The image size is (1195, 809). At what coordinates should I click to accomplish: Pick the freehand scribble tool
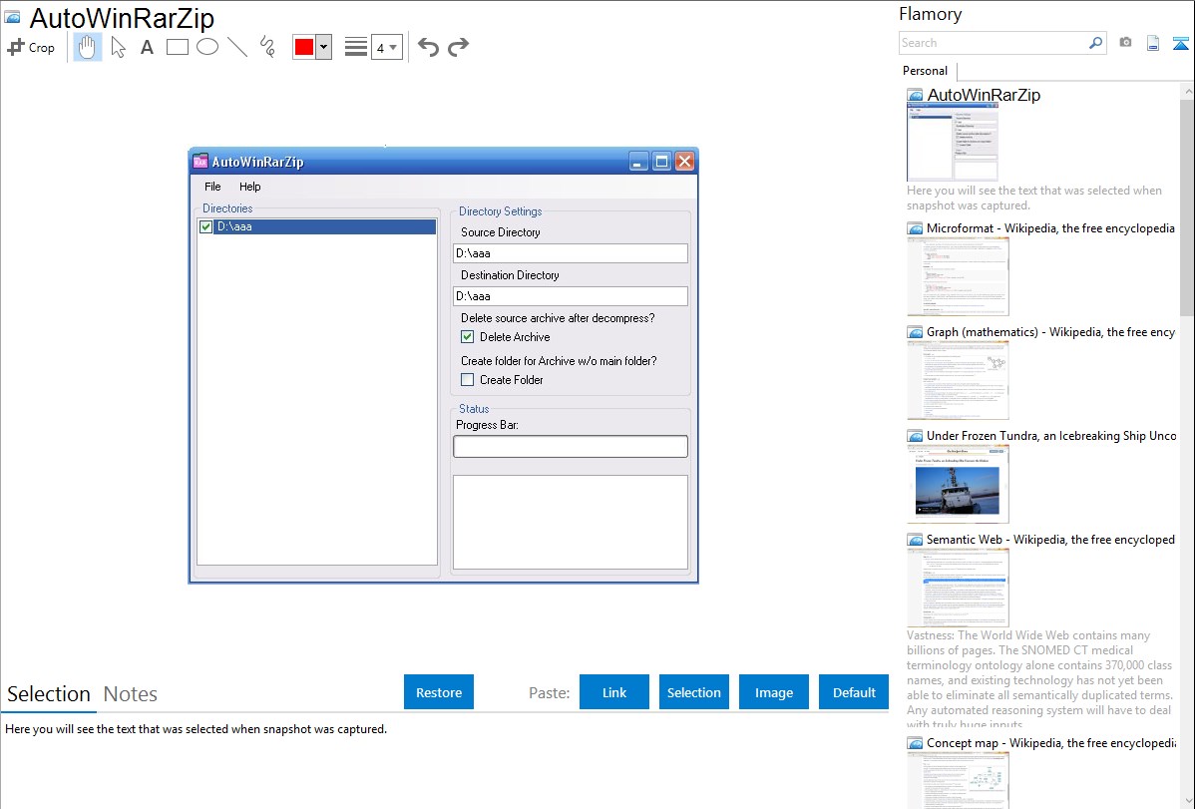tap(267, 47)
